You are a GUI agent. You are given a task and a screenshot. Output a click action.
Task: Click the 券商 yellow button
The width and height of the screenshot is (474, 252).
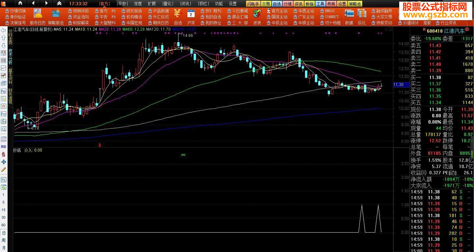click(331, 4)
